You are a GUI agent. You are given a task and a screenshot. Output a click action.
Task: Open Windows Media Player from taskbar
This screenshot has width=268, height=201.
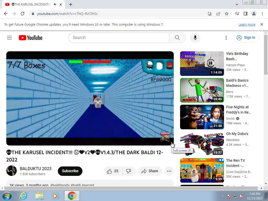pyautogui.click(x=55, y=196)
